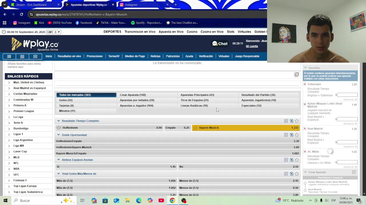Pop out the live transmission panel icon
The width and height of the screenshot is (366, 205).
pyautogui.click(x=297, y=75)
